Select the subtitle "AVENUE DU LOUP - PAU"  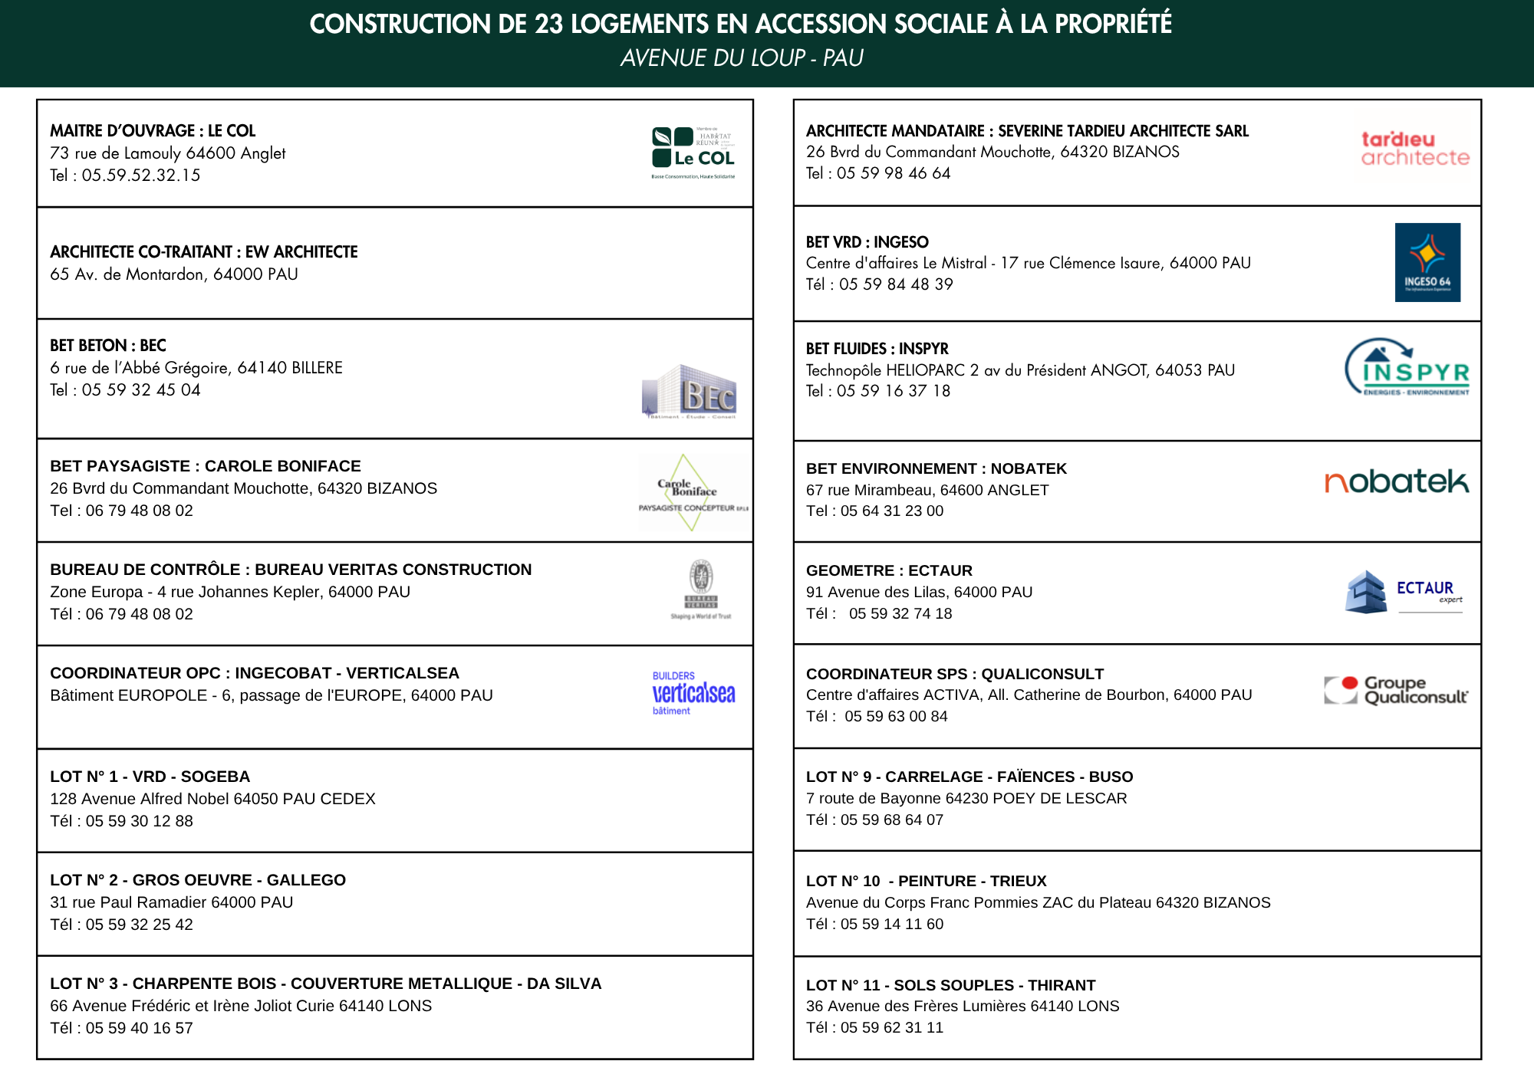pyautogui.click(x=742, y=58)
